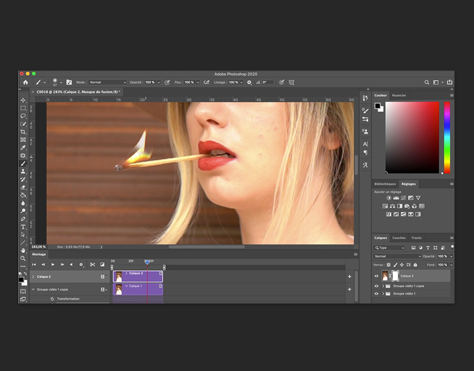Viewport: 474px width, 371px height.
Task: Open the History panel icon
Action: (x=365, y=98)
